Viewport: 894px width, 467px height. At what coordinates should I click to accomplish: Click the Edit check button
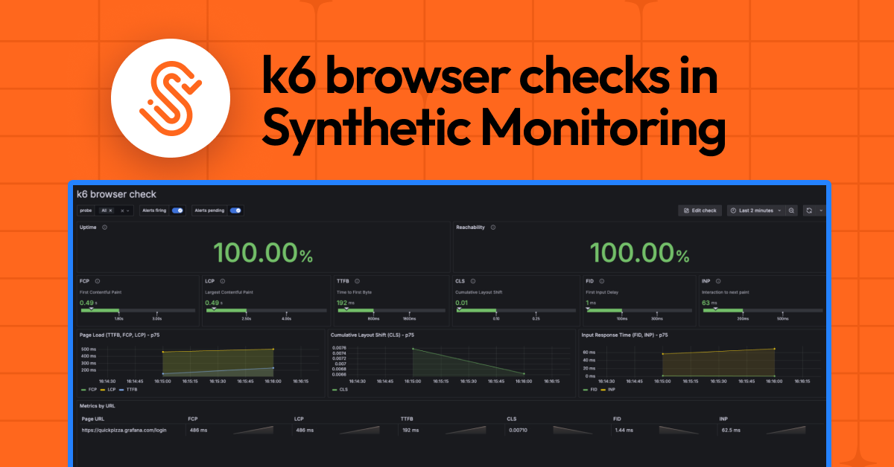tap(700, 210)
